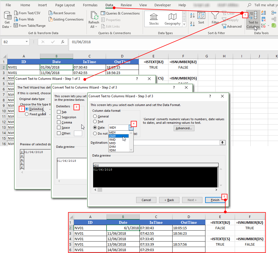The width and height of the screenshot is (278, 253).
Task: Click Refresh All icon
Action: coord(94,16)
